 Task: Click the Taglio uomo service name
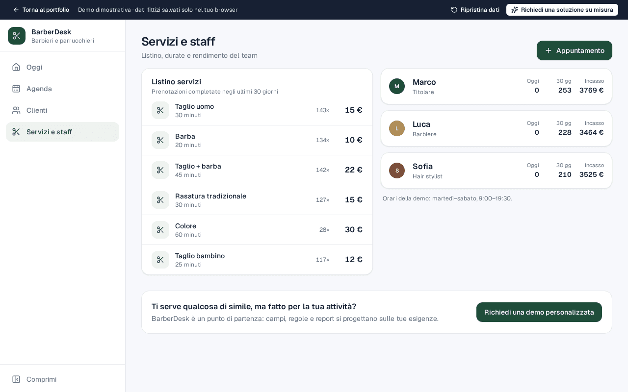[194, 106]
